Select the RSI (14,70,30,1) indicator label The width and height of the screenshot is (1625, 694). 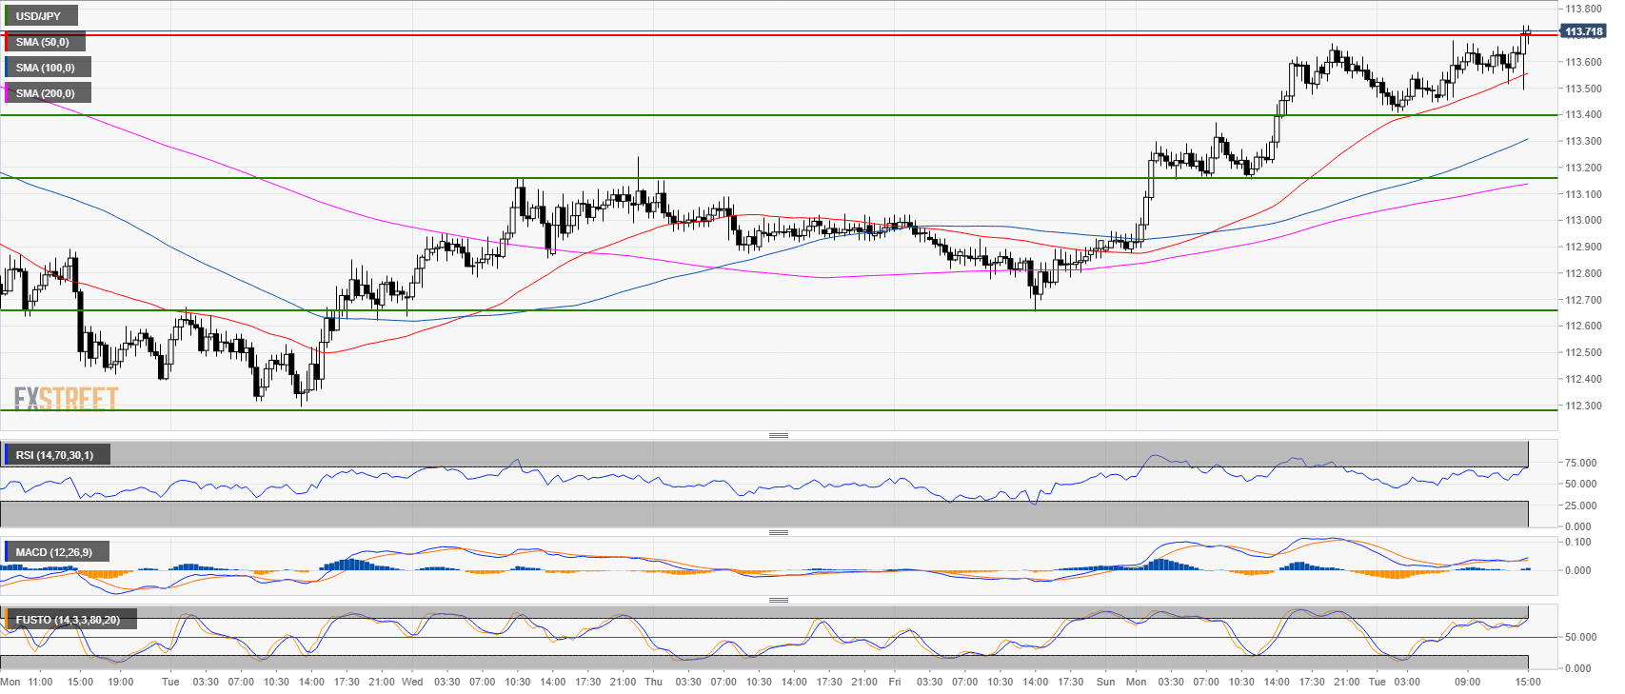54,455
